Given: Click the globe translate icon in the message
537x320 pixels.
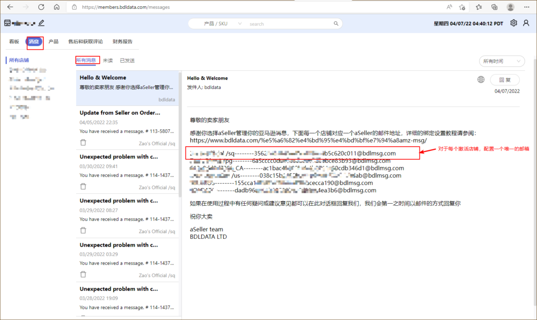Looking at the screenshot, I should [x=481, y=80].
